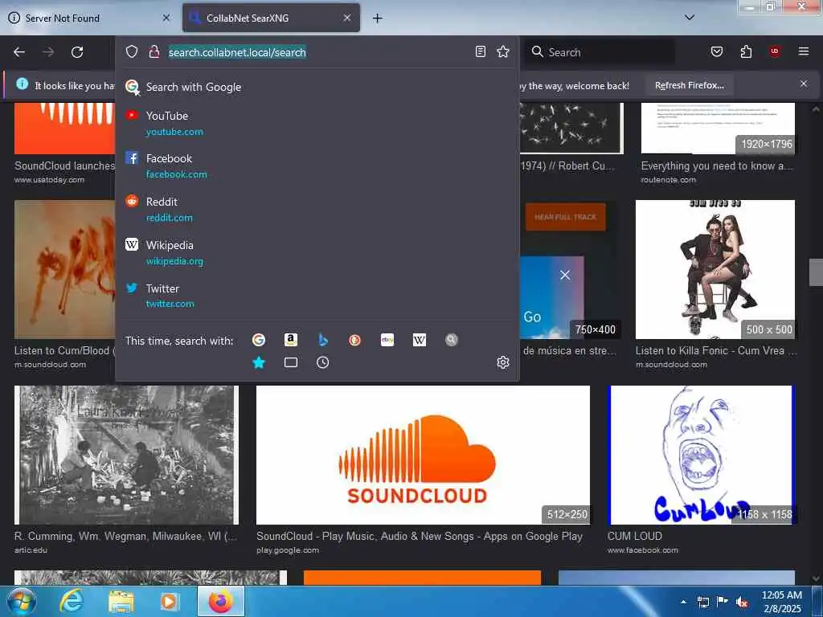This screenshot has height=617, width=823.
Task: Search open tabs with the tab icon
Action: [291, 362]
